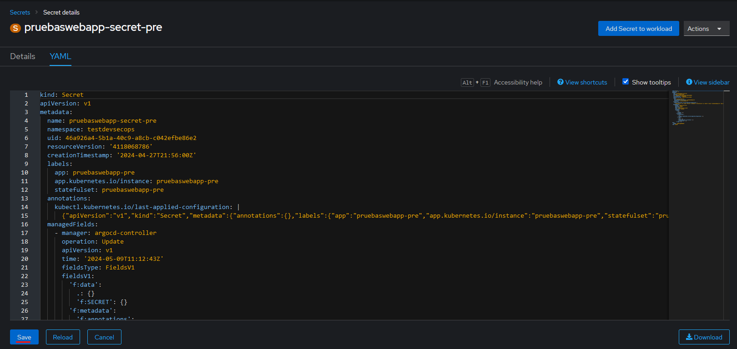Go back to Secrets via breadcrumb link
Viewport: 737px width, 349px height.
coord(20,12)
